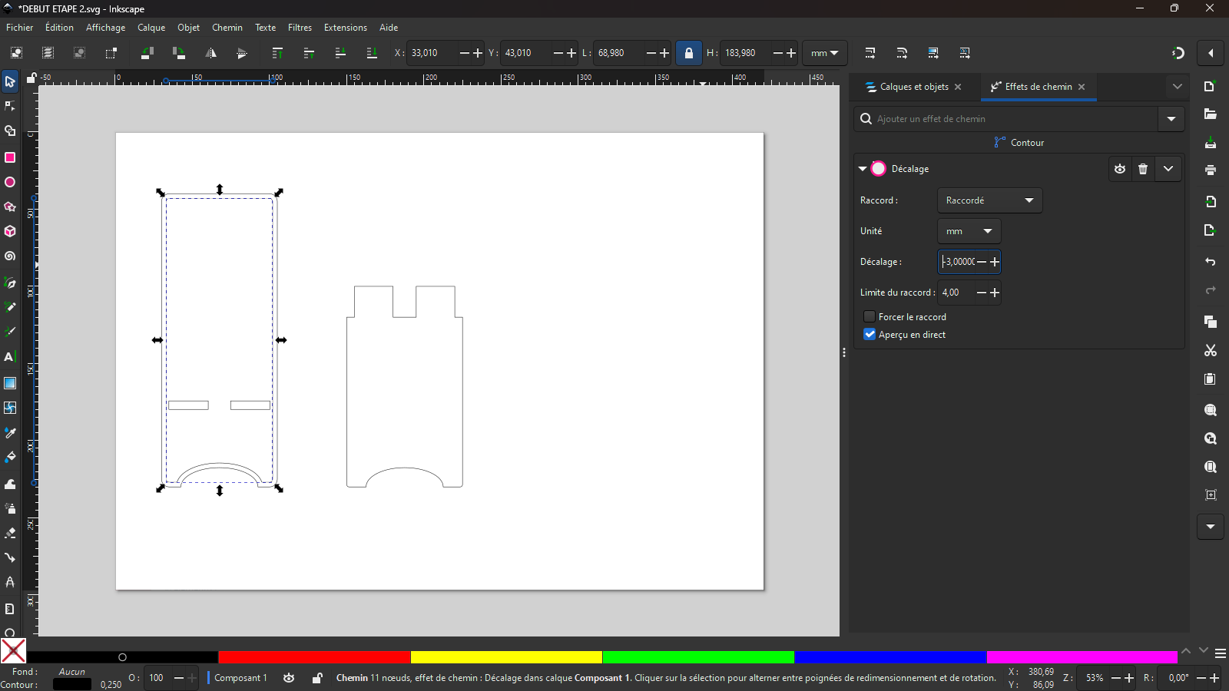Toggle visibility of the Décalage effect
This screenshot has height=691, width=1229.
[x=1120, y=169]
